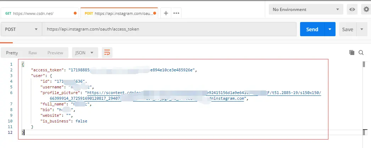Select the "bio" key text

pos(46,110)
